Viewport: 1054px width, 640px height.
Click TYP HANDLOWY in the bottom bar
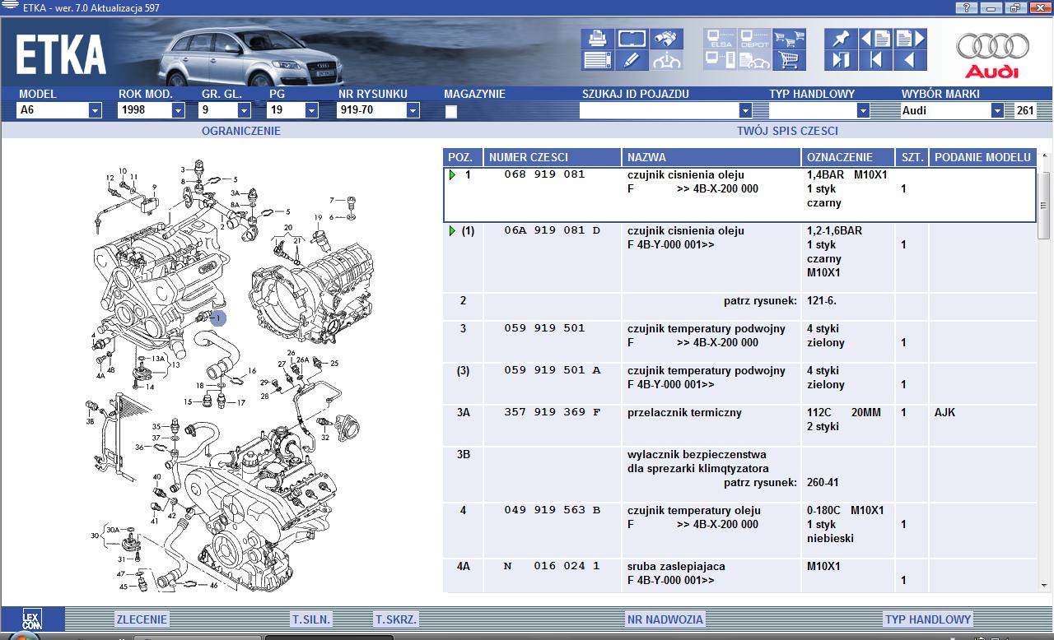[x=928, y=619]
